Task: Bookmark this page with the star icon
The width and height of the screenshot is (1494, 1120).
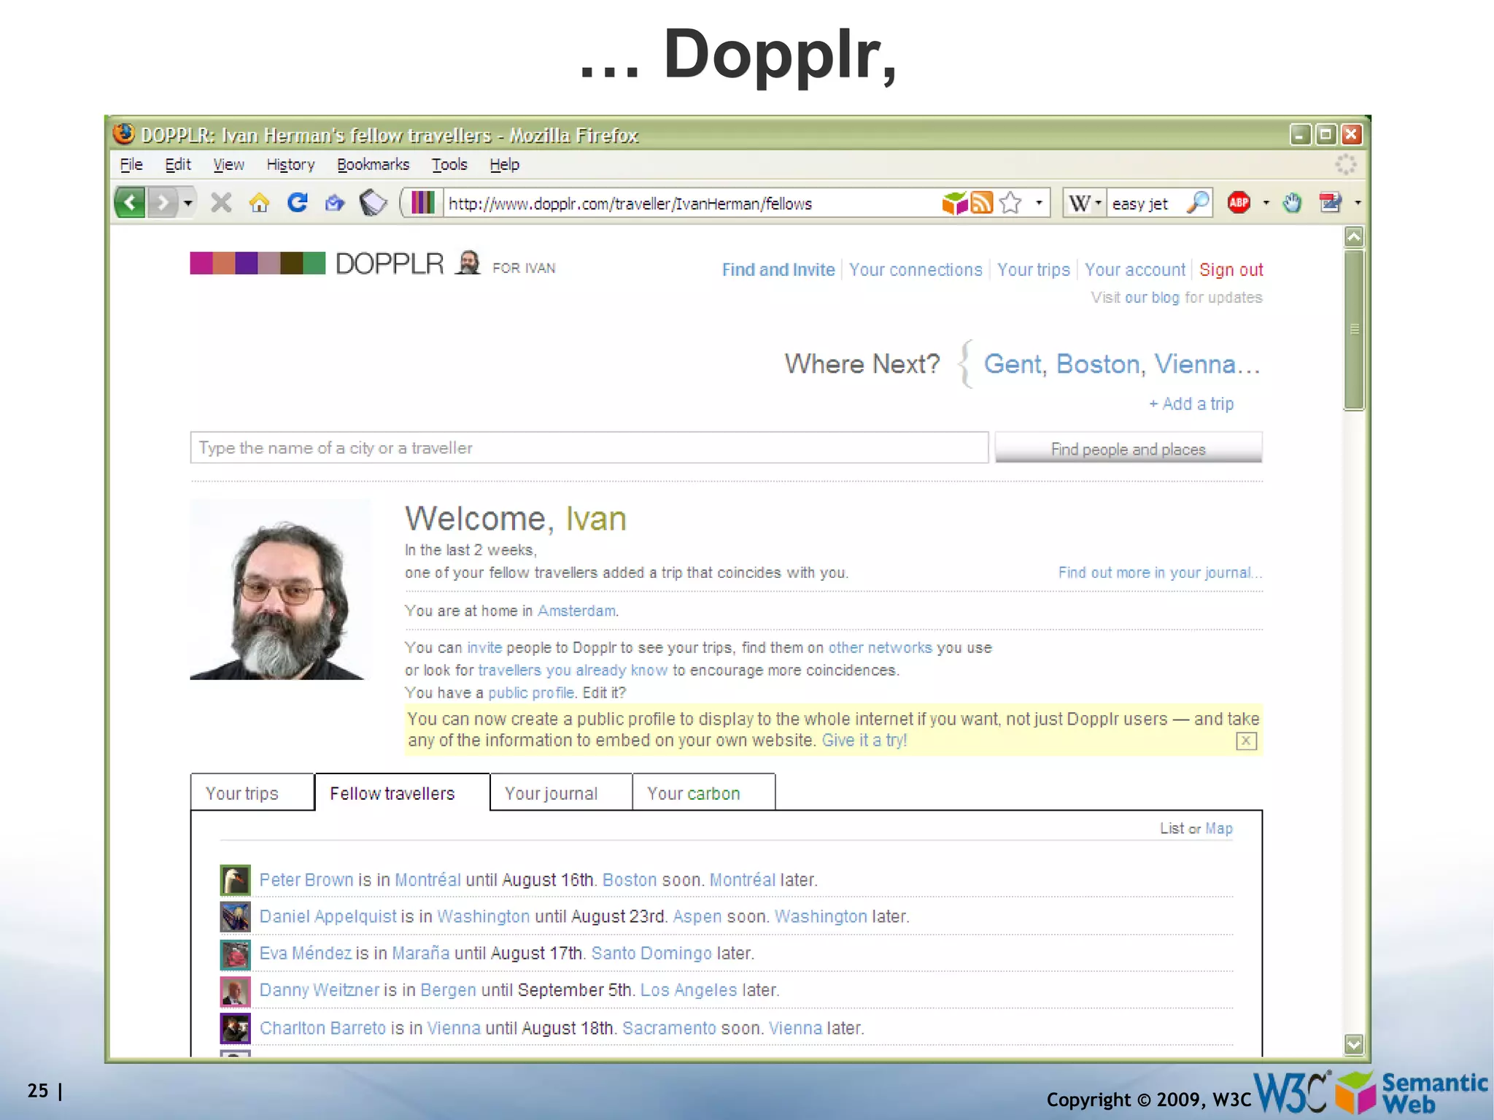Action: click(x=1010, y=203)
